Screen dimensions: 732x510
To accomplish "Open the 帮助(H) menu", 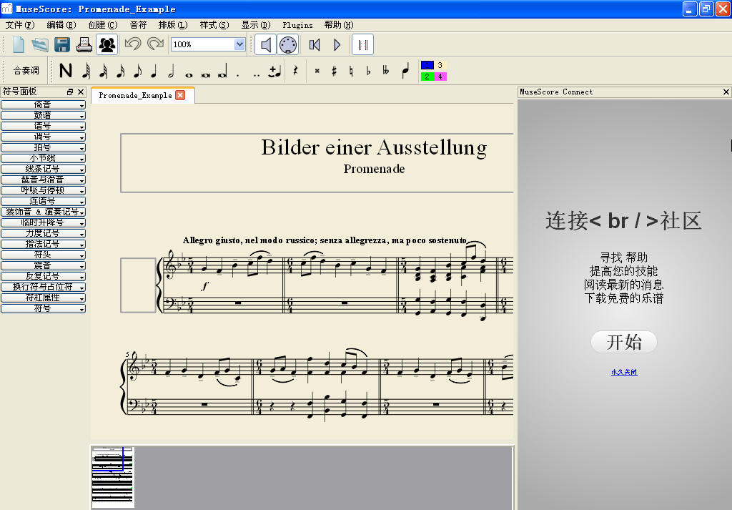I will pos(339,25).
